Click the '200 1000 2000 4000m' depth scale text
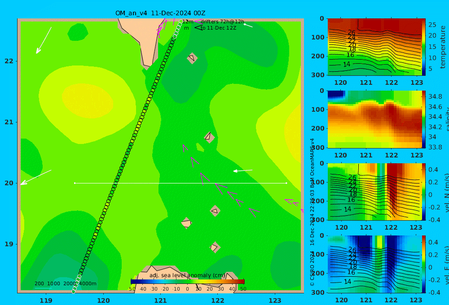The image size is (449, 305). click(x=65, y=283)
